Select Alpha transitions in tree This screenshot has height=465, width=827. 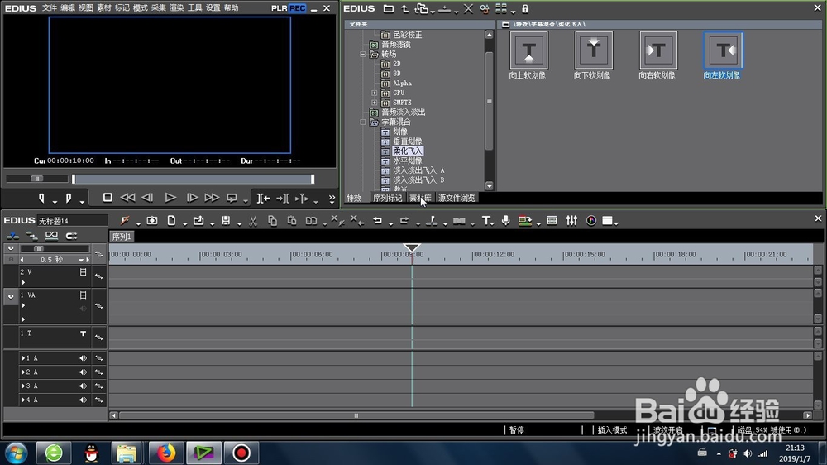tap(402, 84)
